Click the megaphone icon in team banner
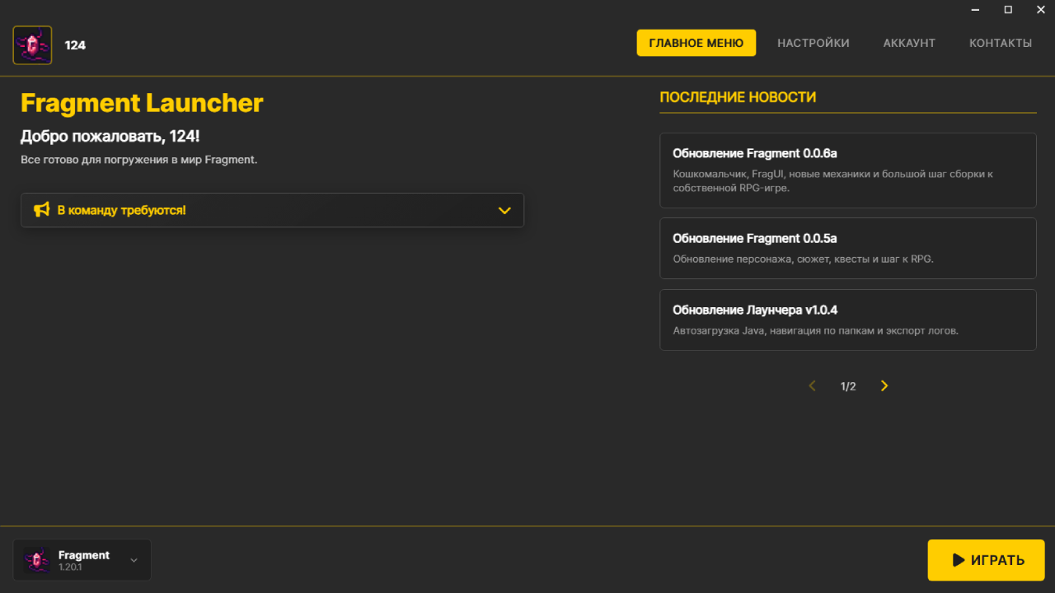Viewport: 1055px width, 593px height. click(x=41, y=210)
